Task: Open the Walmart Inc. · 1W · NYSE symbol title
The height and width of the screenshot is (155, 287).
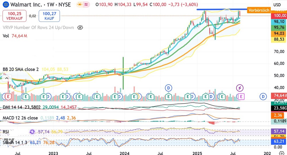Action: coord(40,5)
